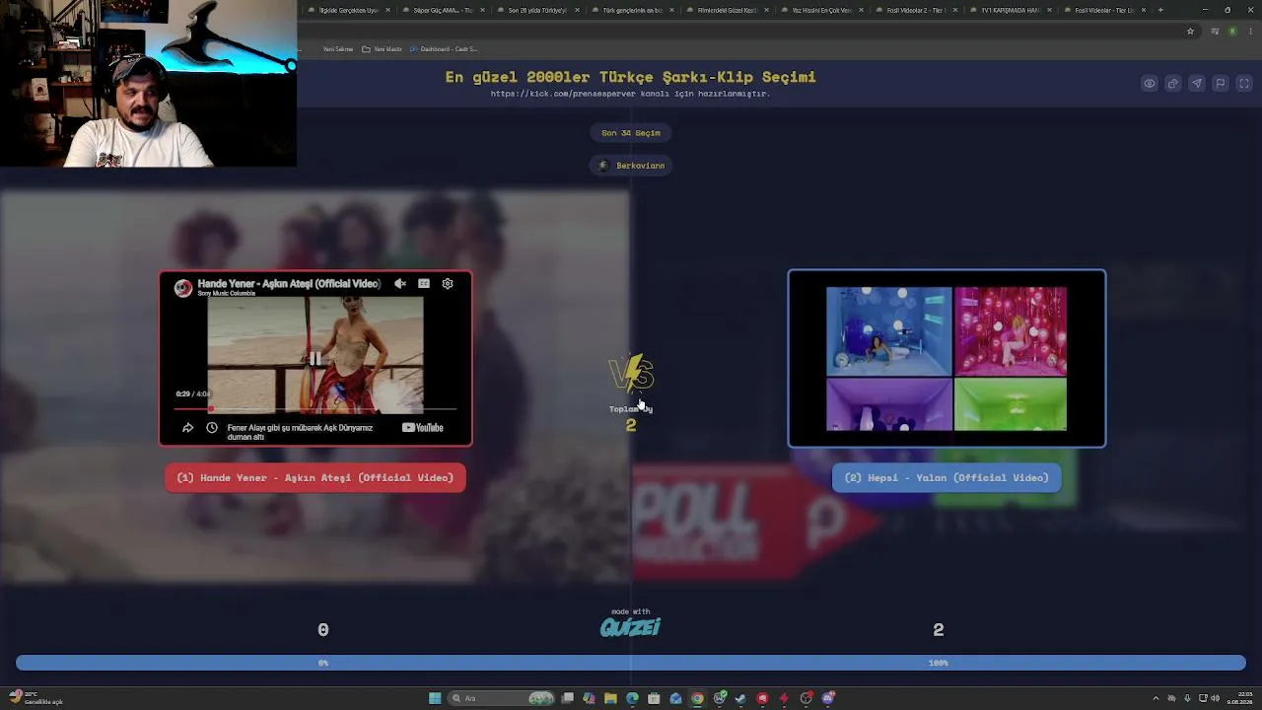Screen dimensions: 1262x710
Task: Click the URL kick.com/prensesperver subtitle
Action: click(x=630, y=94)
